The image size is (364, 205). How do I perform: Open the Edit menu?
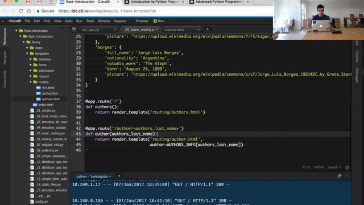[x=36, y=21]
